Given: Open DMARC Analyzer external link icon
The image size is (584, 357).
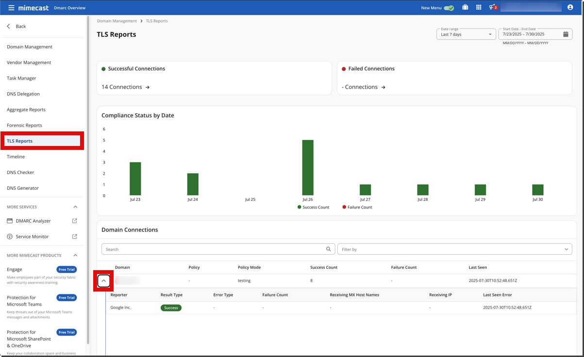Looking at the screenshot, I should (x=75, y=221).
